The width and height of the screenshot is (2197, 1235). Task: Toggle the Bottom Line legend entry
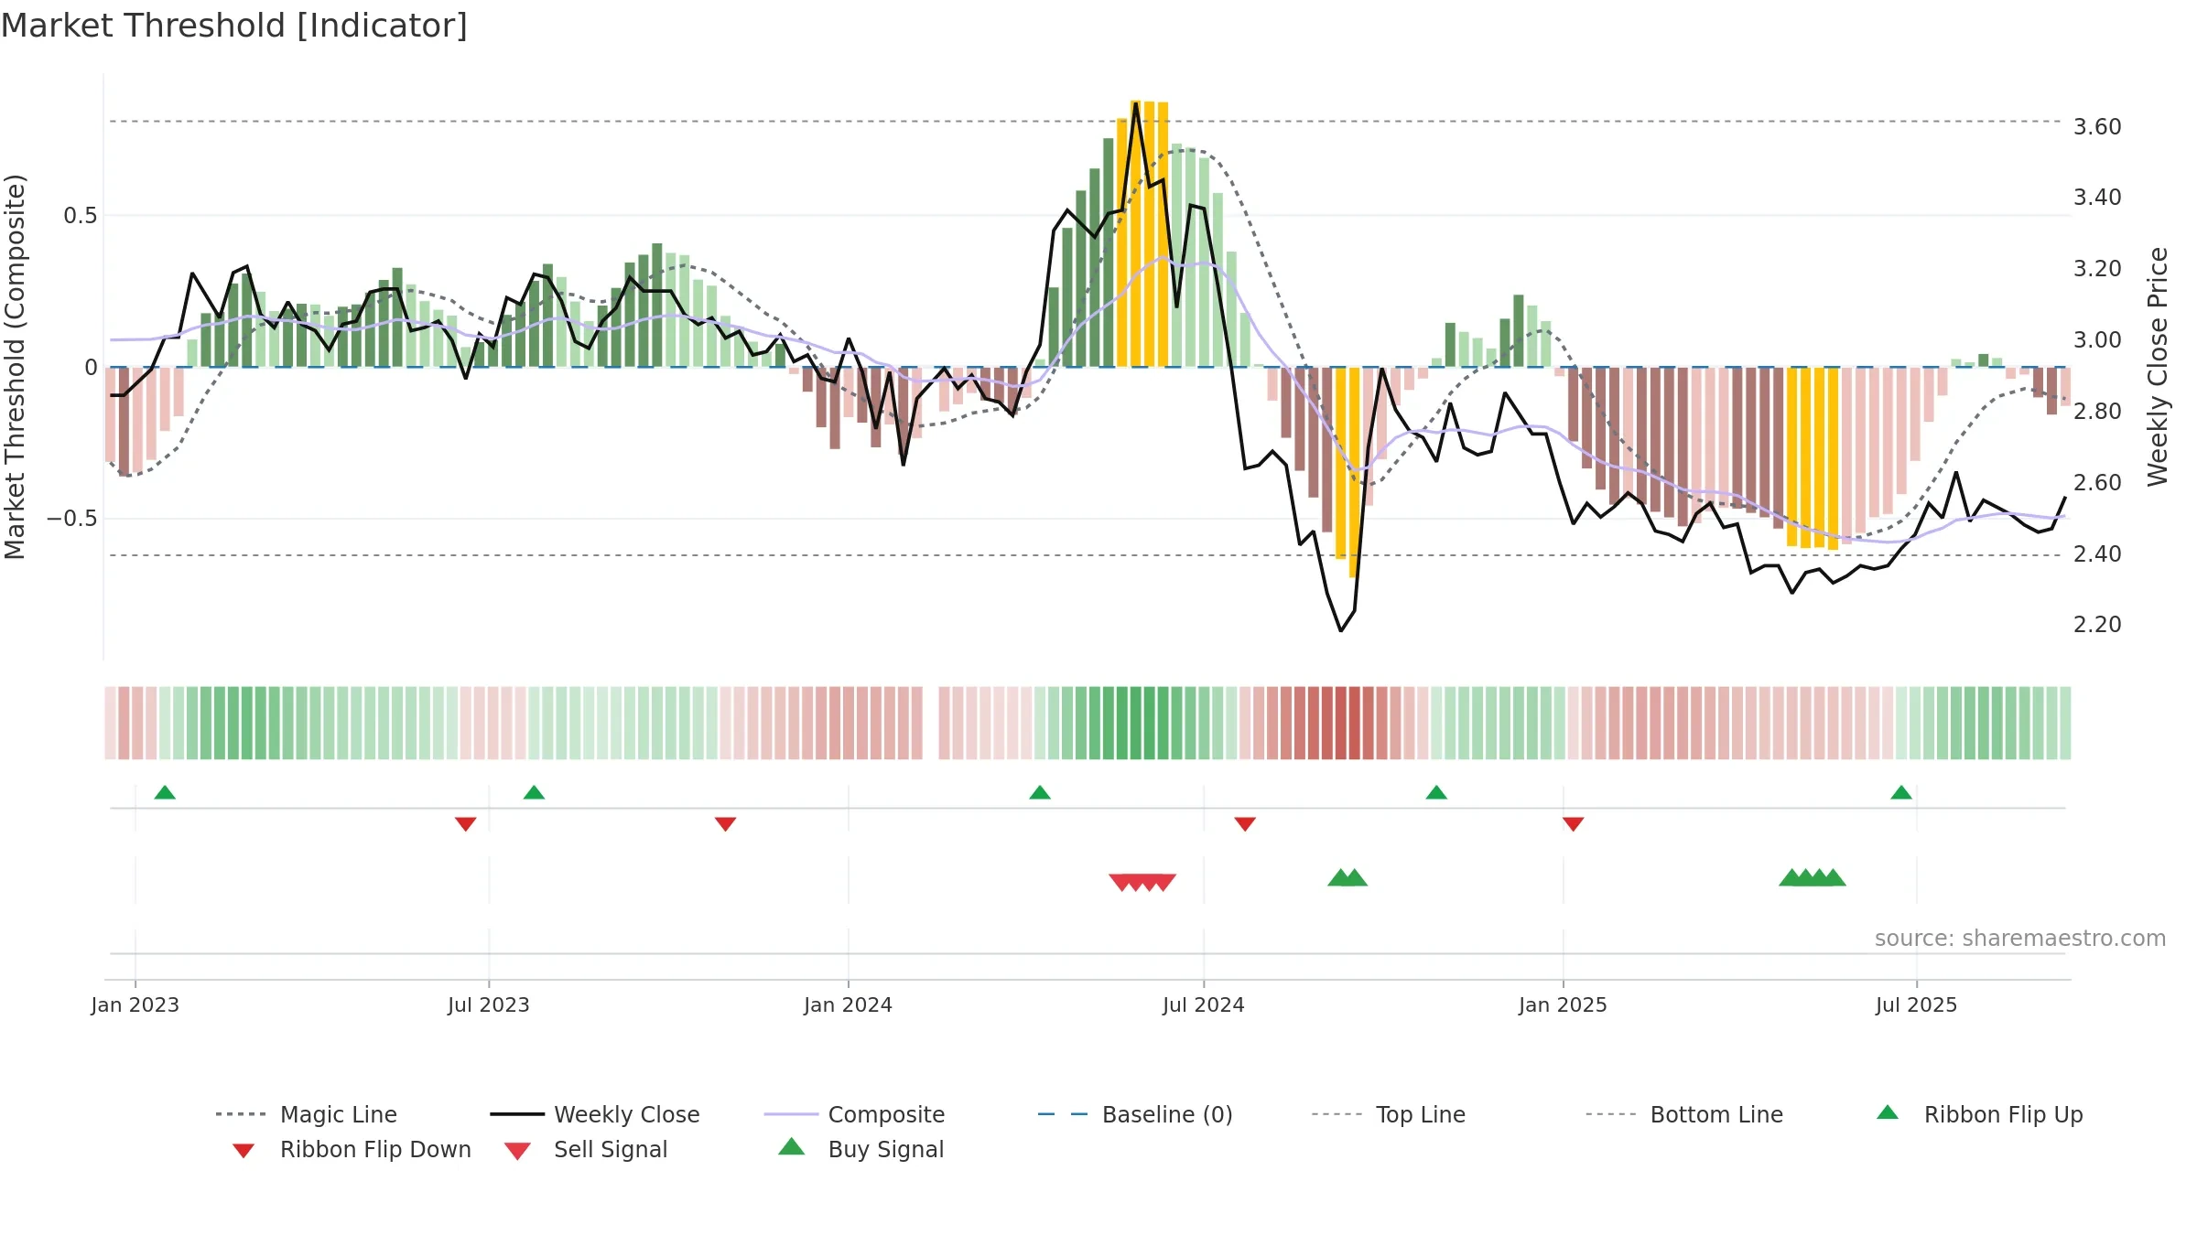pos(1684,1114)
